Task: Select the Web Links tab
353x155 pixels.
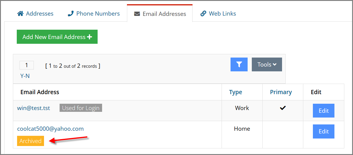Action: click(218, 14)
